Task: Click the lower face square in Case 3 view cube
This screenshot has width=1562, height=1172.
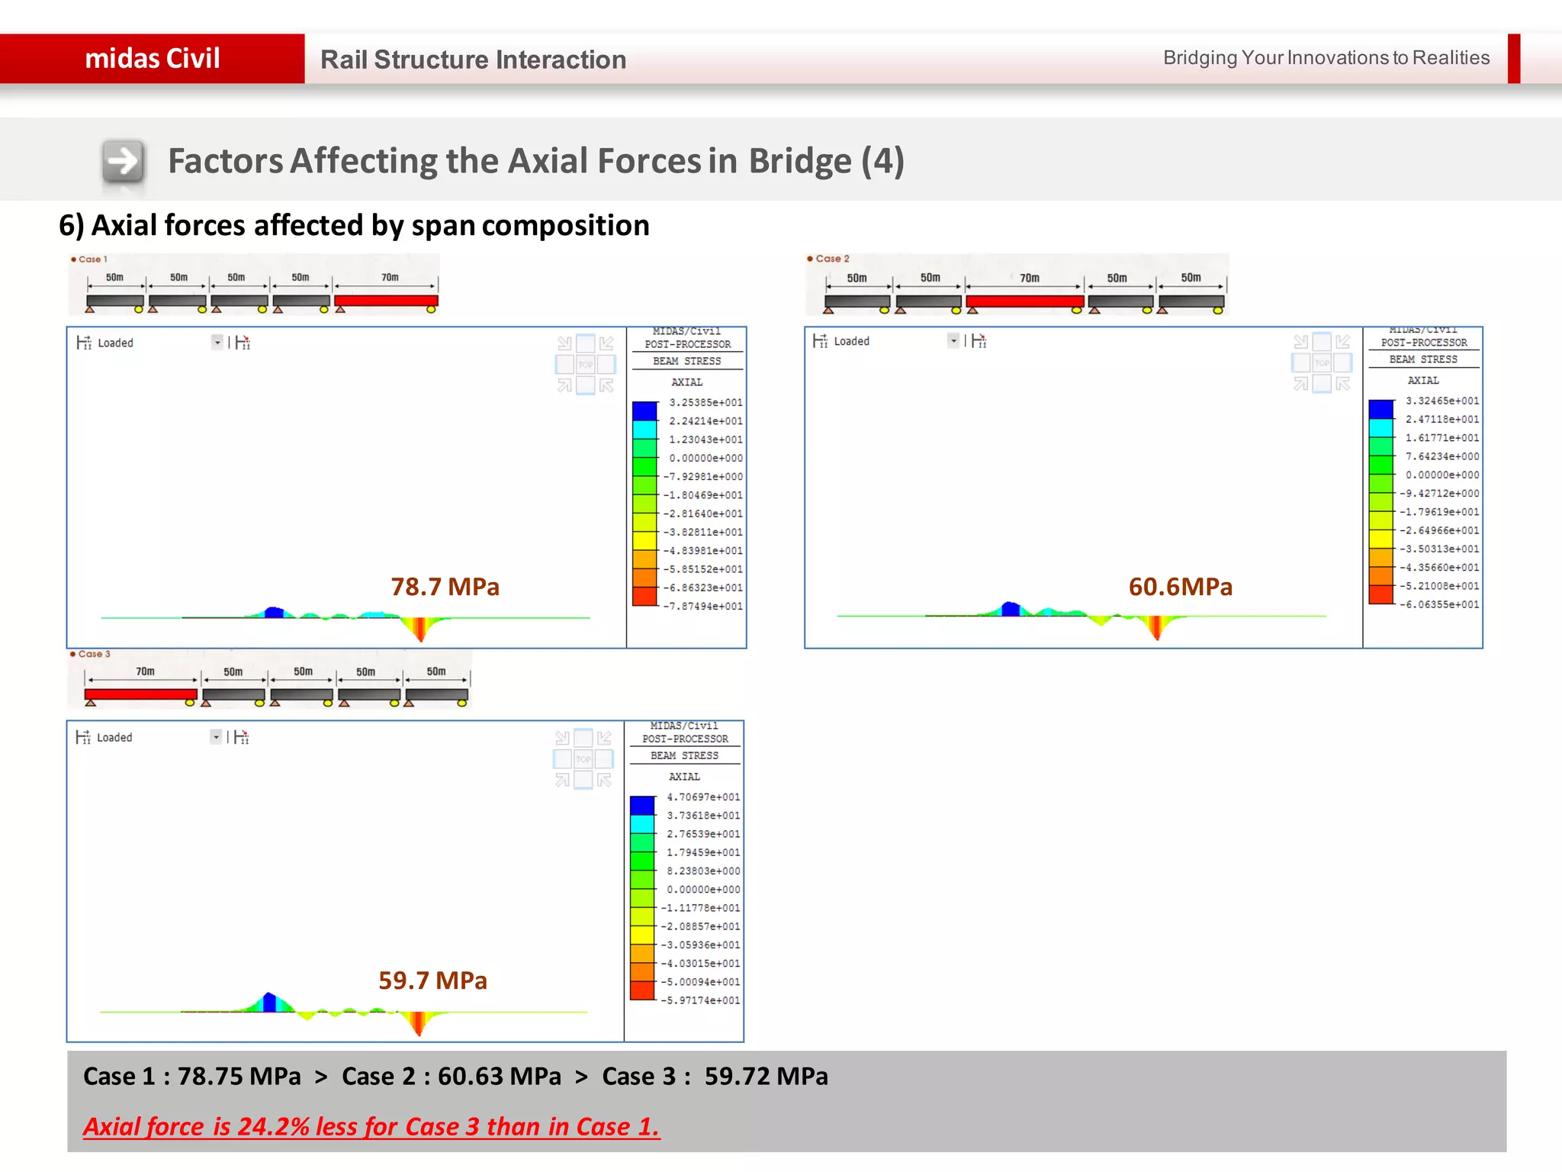Action: pos(583,780)
